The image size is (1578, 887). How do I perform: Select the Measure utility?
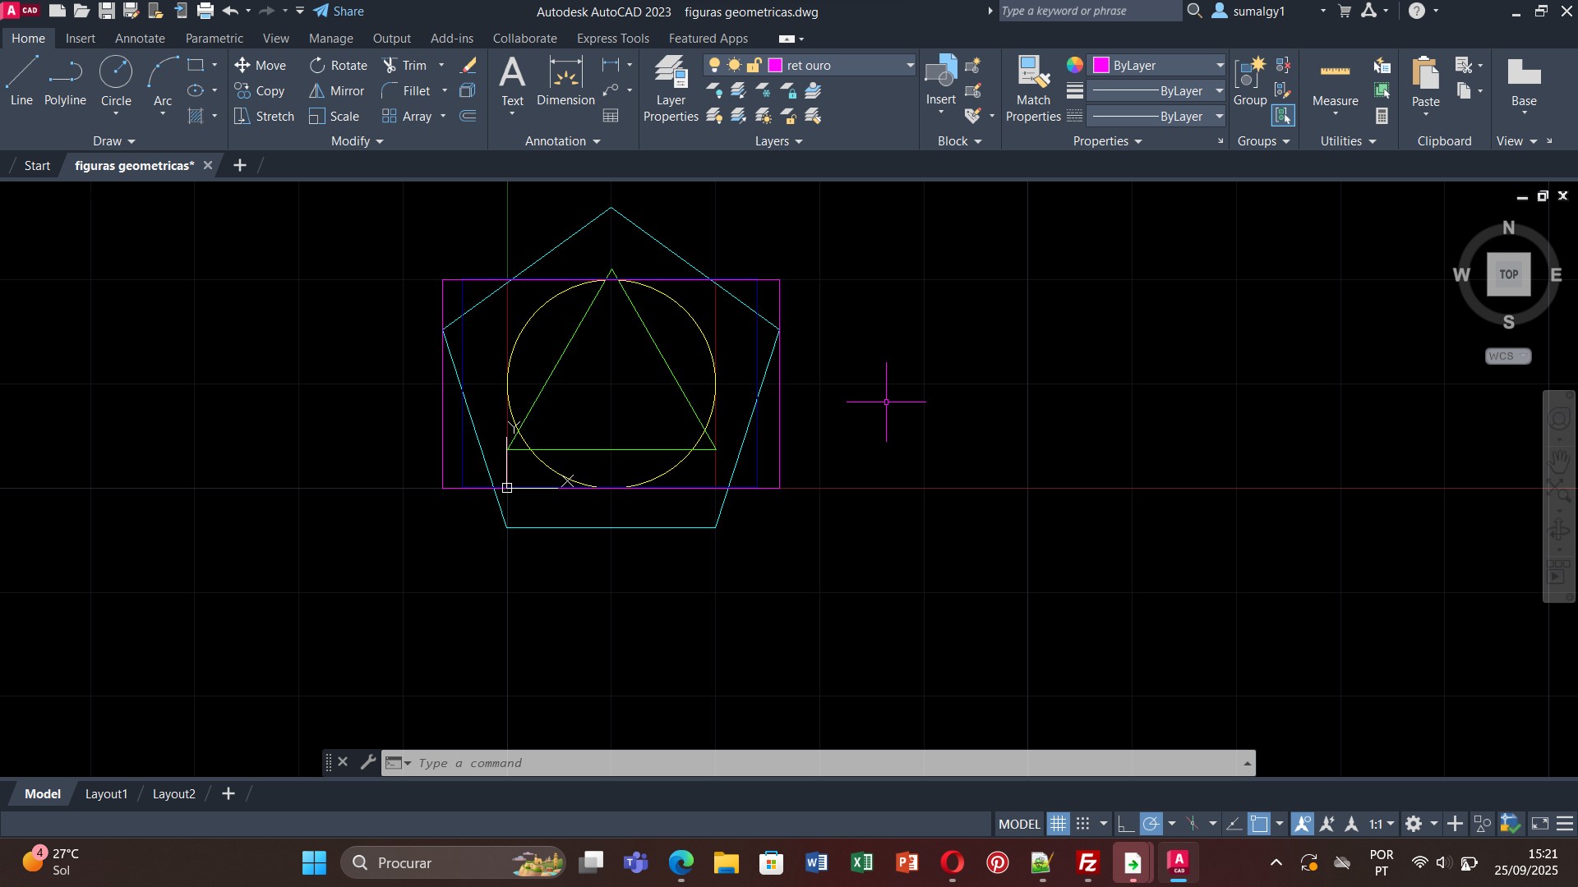(1335, 82)
